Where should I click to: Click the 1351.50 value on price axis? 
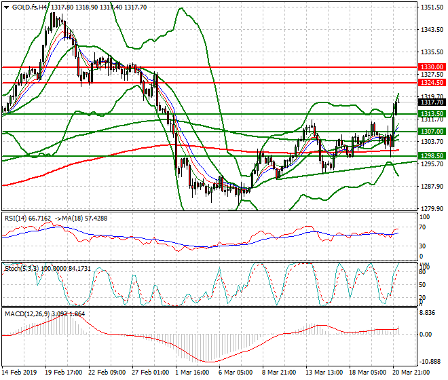[428, 7]
